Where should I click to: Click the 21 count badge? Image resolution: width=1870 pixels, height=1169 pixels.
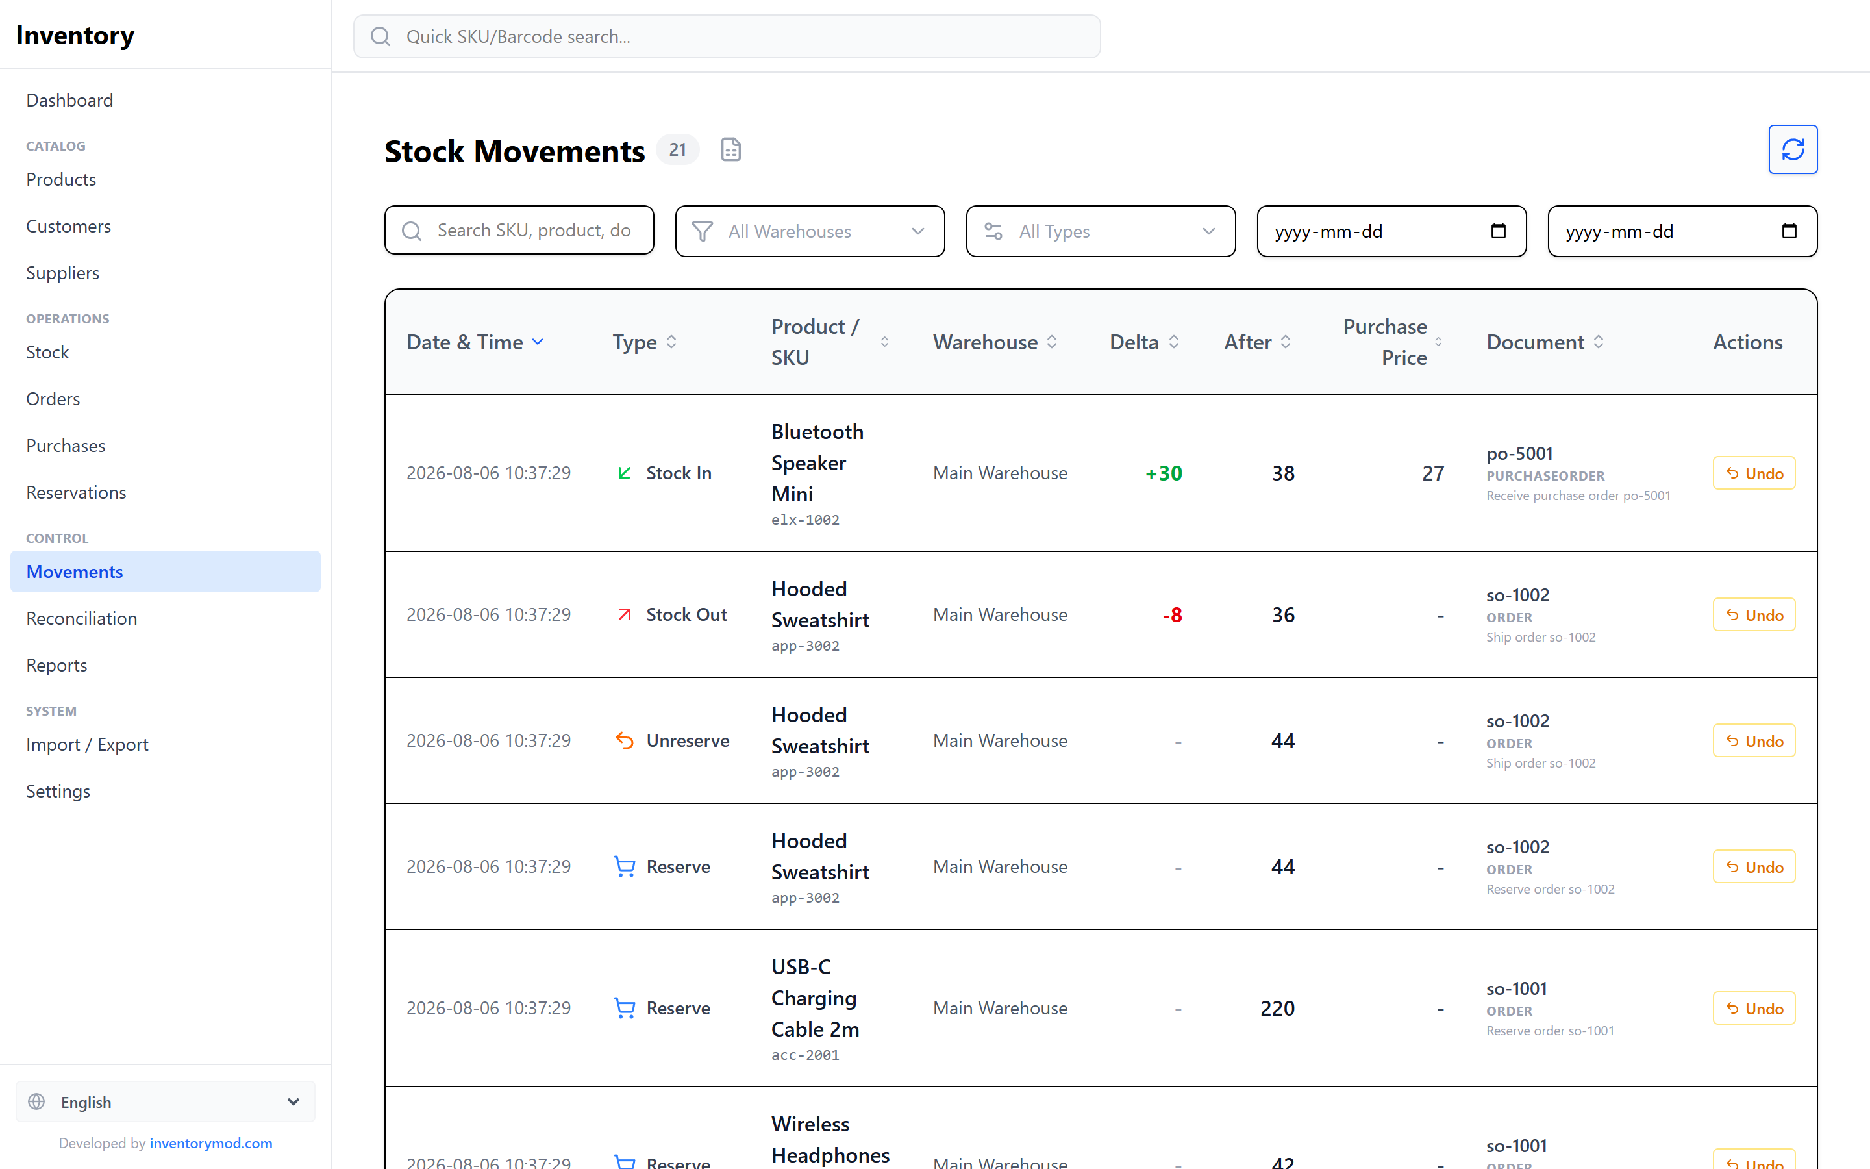point(678,149)
